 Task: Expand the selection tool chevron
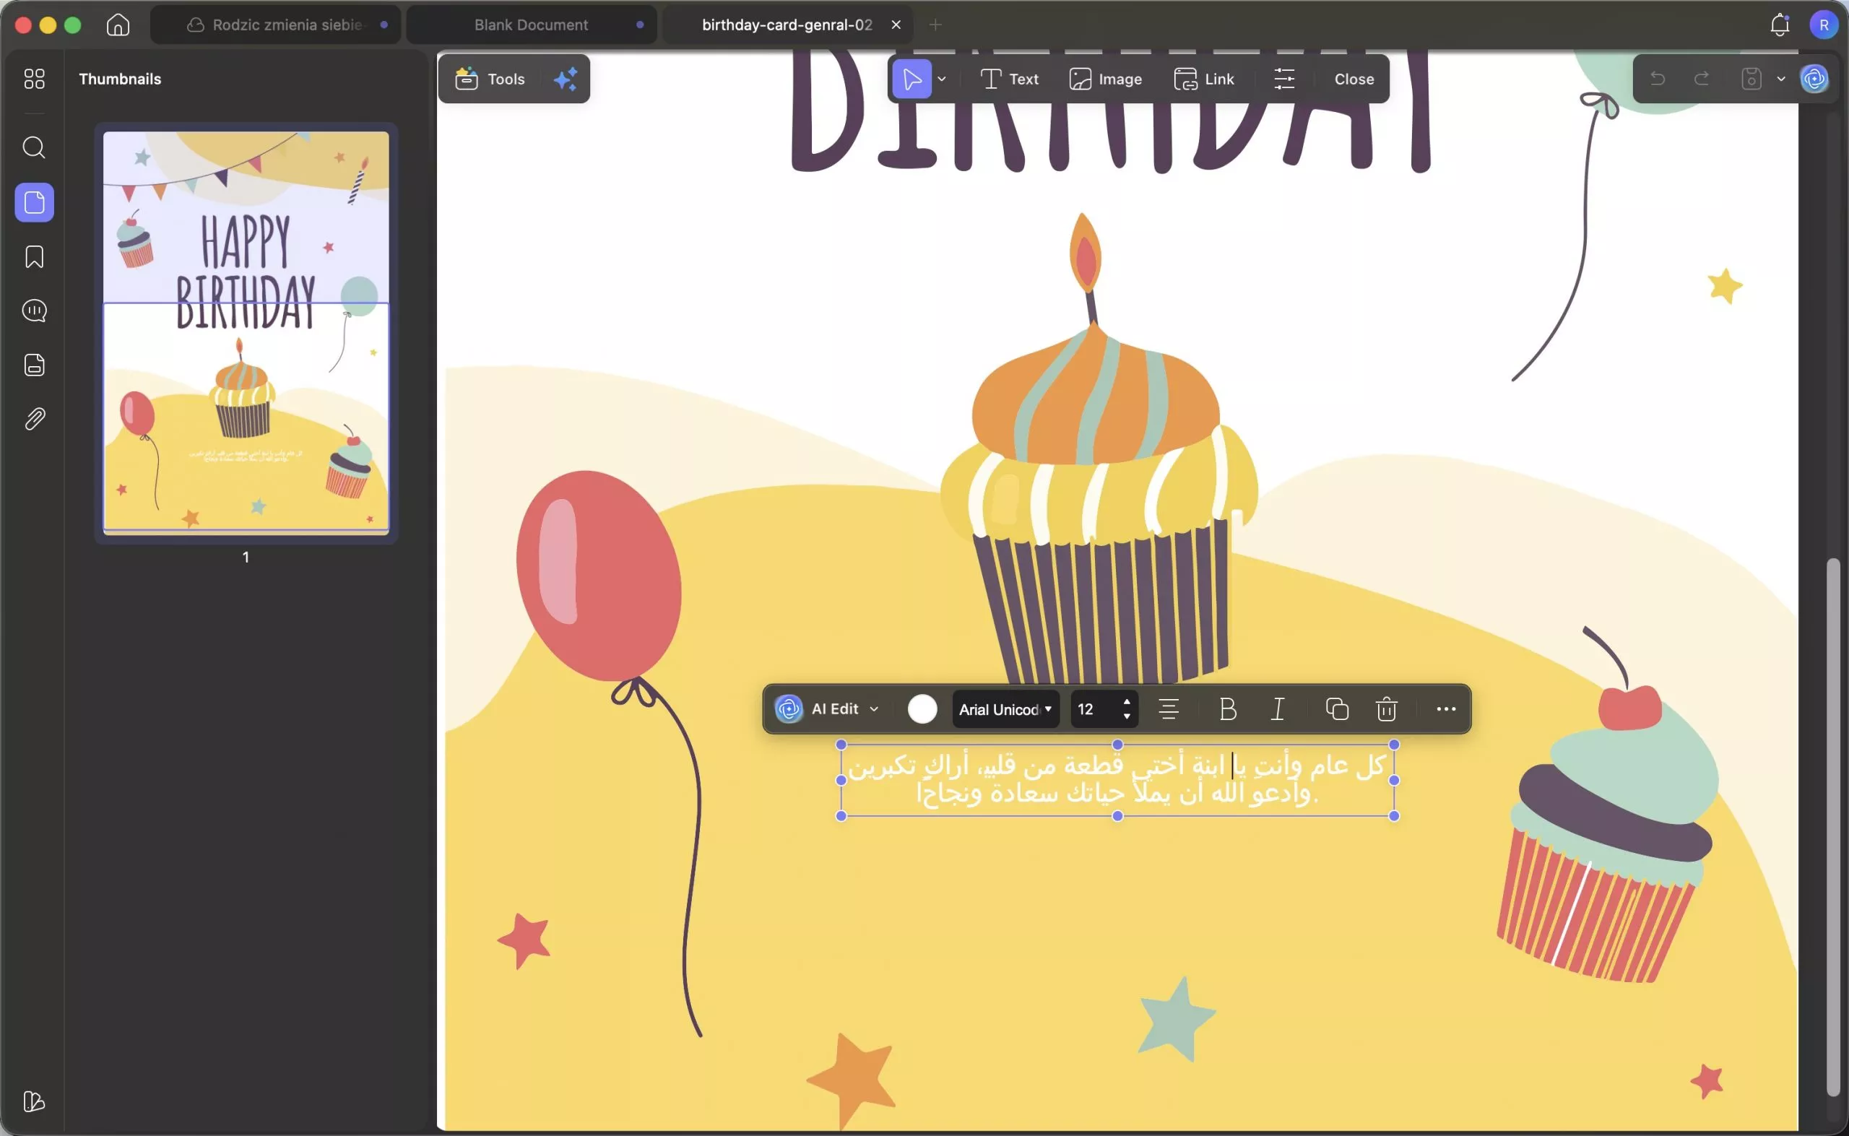[x=941, y=79]
